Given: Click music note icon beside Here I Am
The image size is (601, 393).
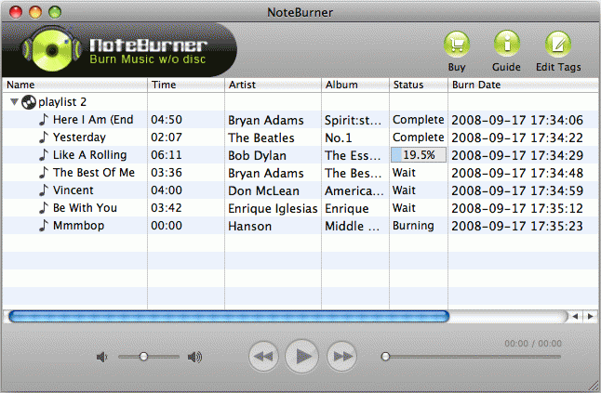Looking at the screenshot, I should click(44, 120).
